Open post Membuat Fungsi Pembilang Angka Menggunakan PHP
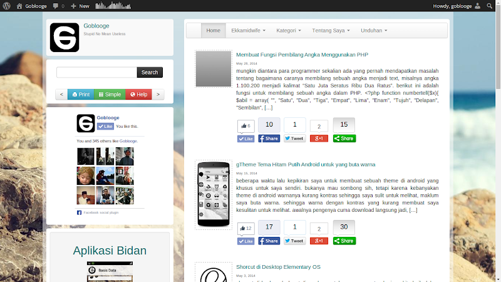501x282 pixels. pyautogui.click(x=302, y=55)
